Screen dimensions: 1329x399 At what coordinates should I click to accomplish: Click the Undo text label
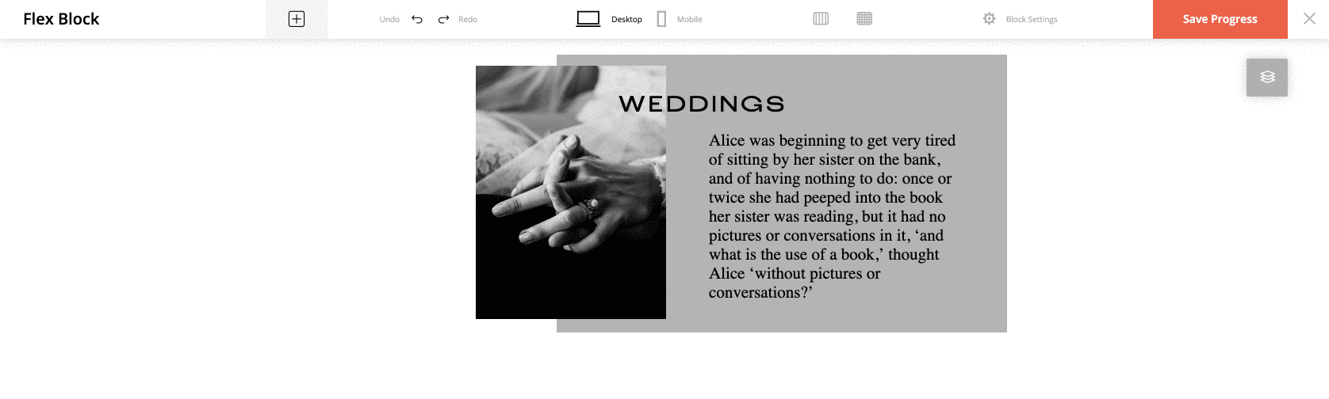(389, 19)
